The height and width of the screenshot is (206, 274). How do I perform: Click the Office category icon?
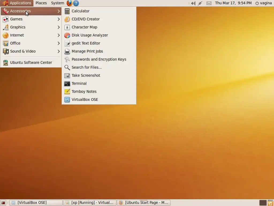pyautogui.click(x=6, y=43)
